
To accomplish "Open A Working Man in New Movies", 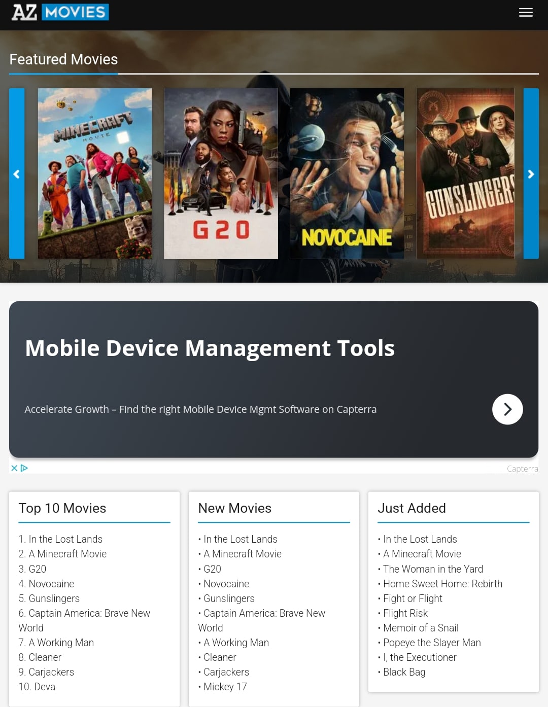I will tap(236, 643).
